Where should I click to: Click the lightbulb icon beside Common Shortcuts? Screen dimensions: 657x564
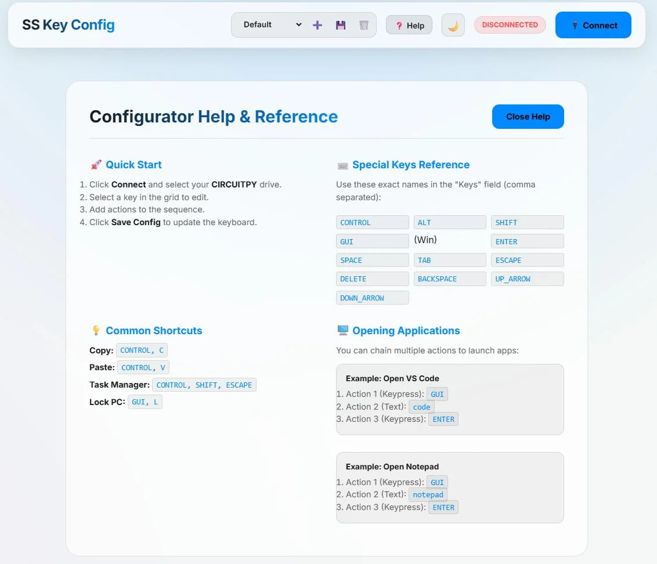click(96, 331)
